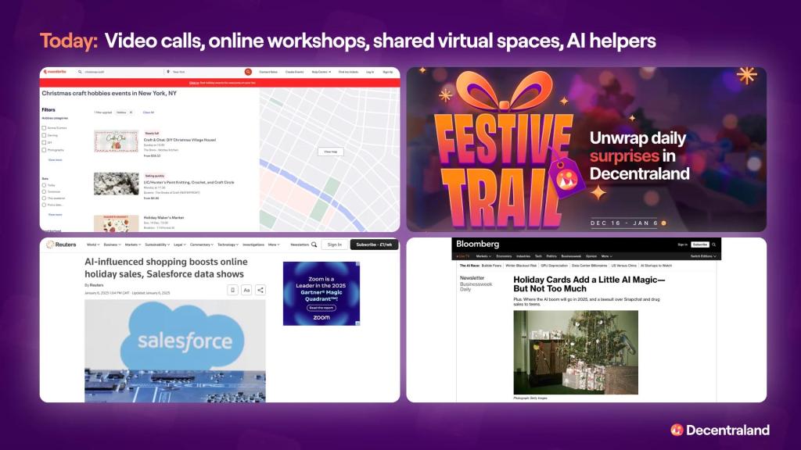Expand the Help Center dropdown on Eventbrite
This screenshot has height=450, width=801.
click(319, 73)
